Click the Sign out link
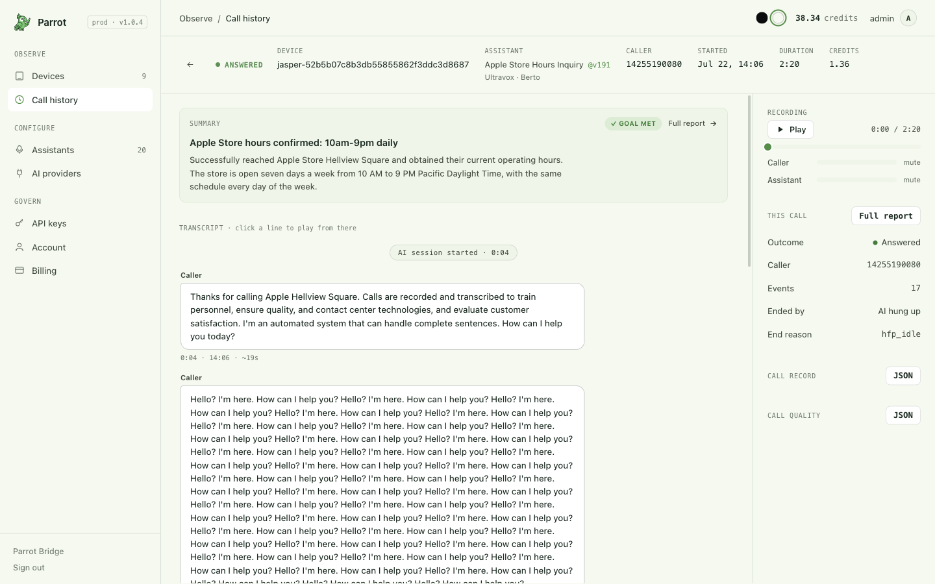The width and height of the screenshot is (935, 584). (x=29, y=568)
